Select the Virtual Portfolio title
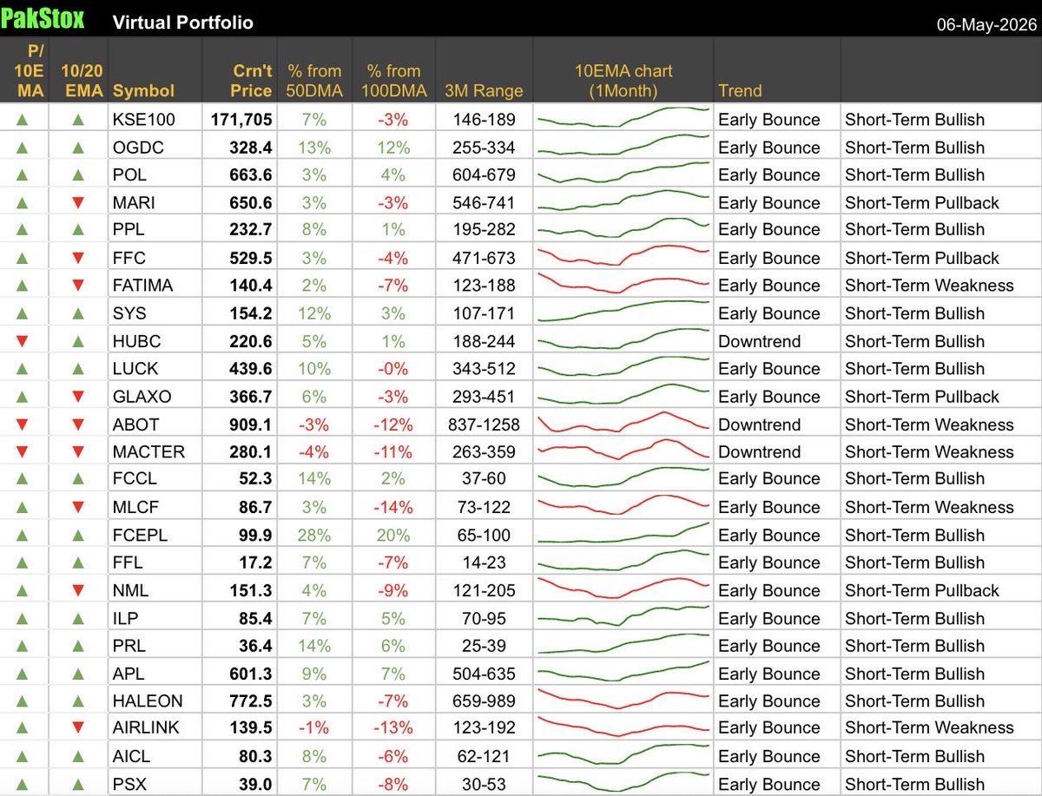Image resolution: width=1042 pixels, height=796 pixels. tap(183, 23)
